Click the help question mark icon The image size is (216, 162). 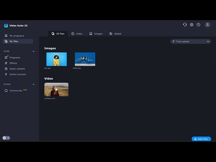[199, 25]
